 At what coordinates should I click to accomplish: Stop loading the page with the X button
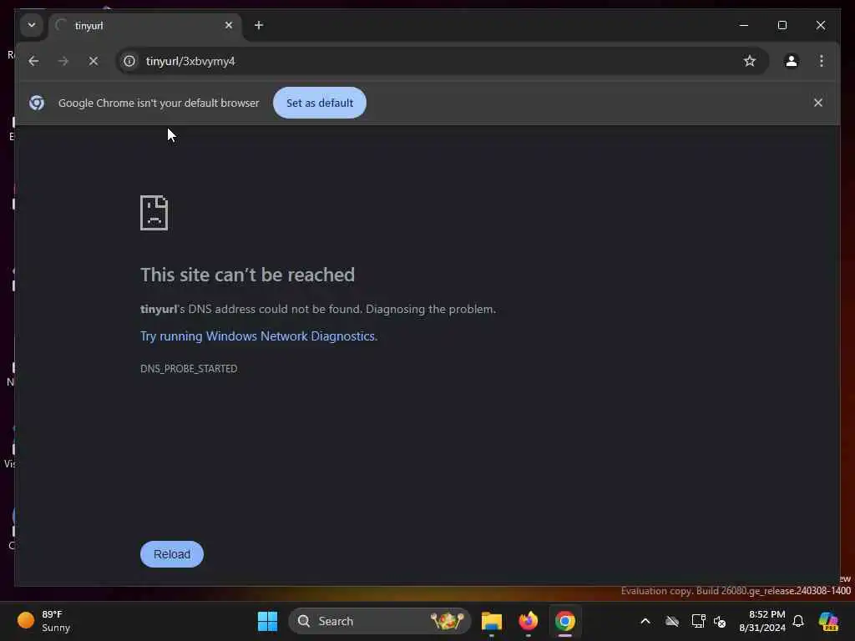pyautogui.click(x=94, y=61)
